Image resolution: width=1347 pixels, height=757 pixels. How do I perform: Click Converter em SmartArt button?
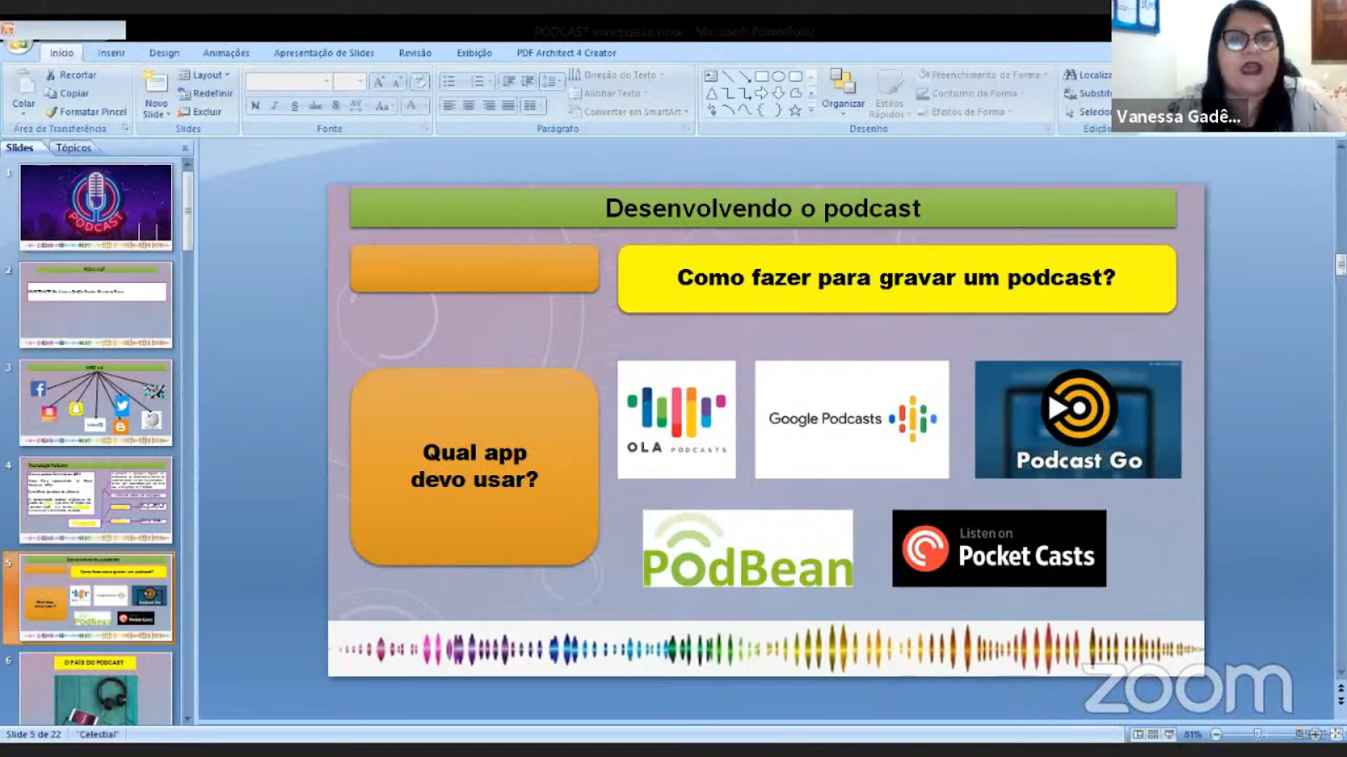click(628, 112)
